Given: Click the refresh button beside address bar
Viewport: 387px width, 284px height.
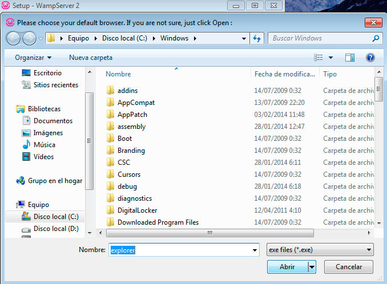Looking at the screenshot, I should [257, 39].
